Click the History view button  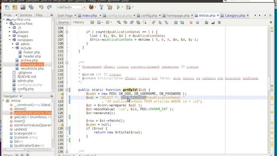point(79,22)
